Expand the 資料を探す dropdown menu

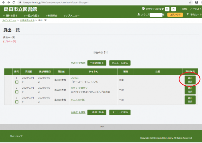click(x=11, y=16)
